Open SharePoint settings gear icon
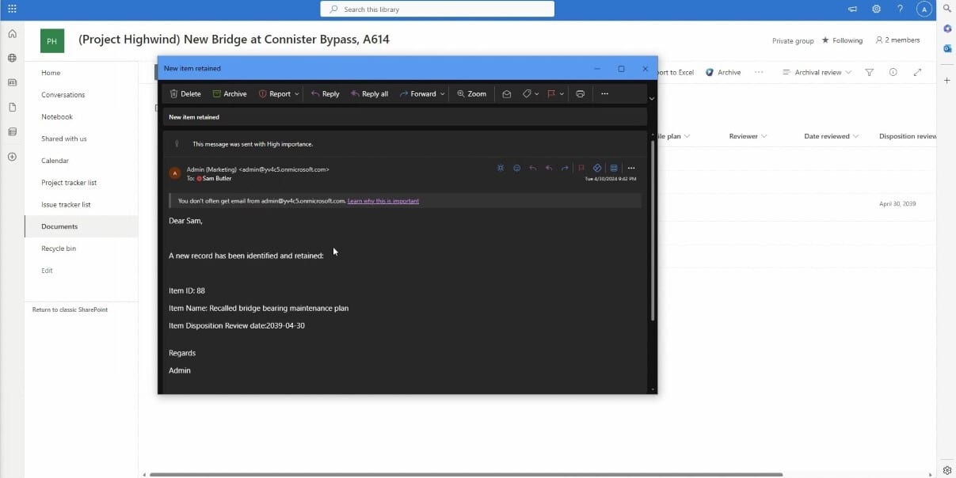 click(876, 9)
